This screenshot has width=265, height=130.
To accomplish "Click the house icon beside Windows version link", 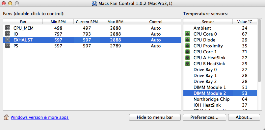I will (x=6, y=117).
